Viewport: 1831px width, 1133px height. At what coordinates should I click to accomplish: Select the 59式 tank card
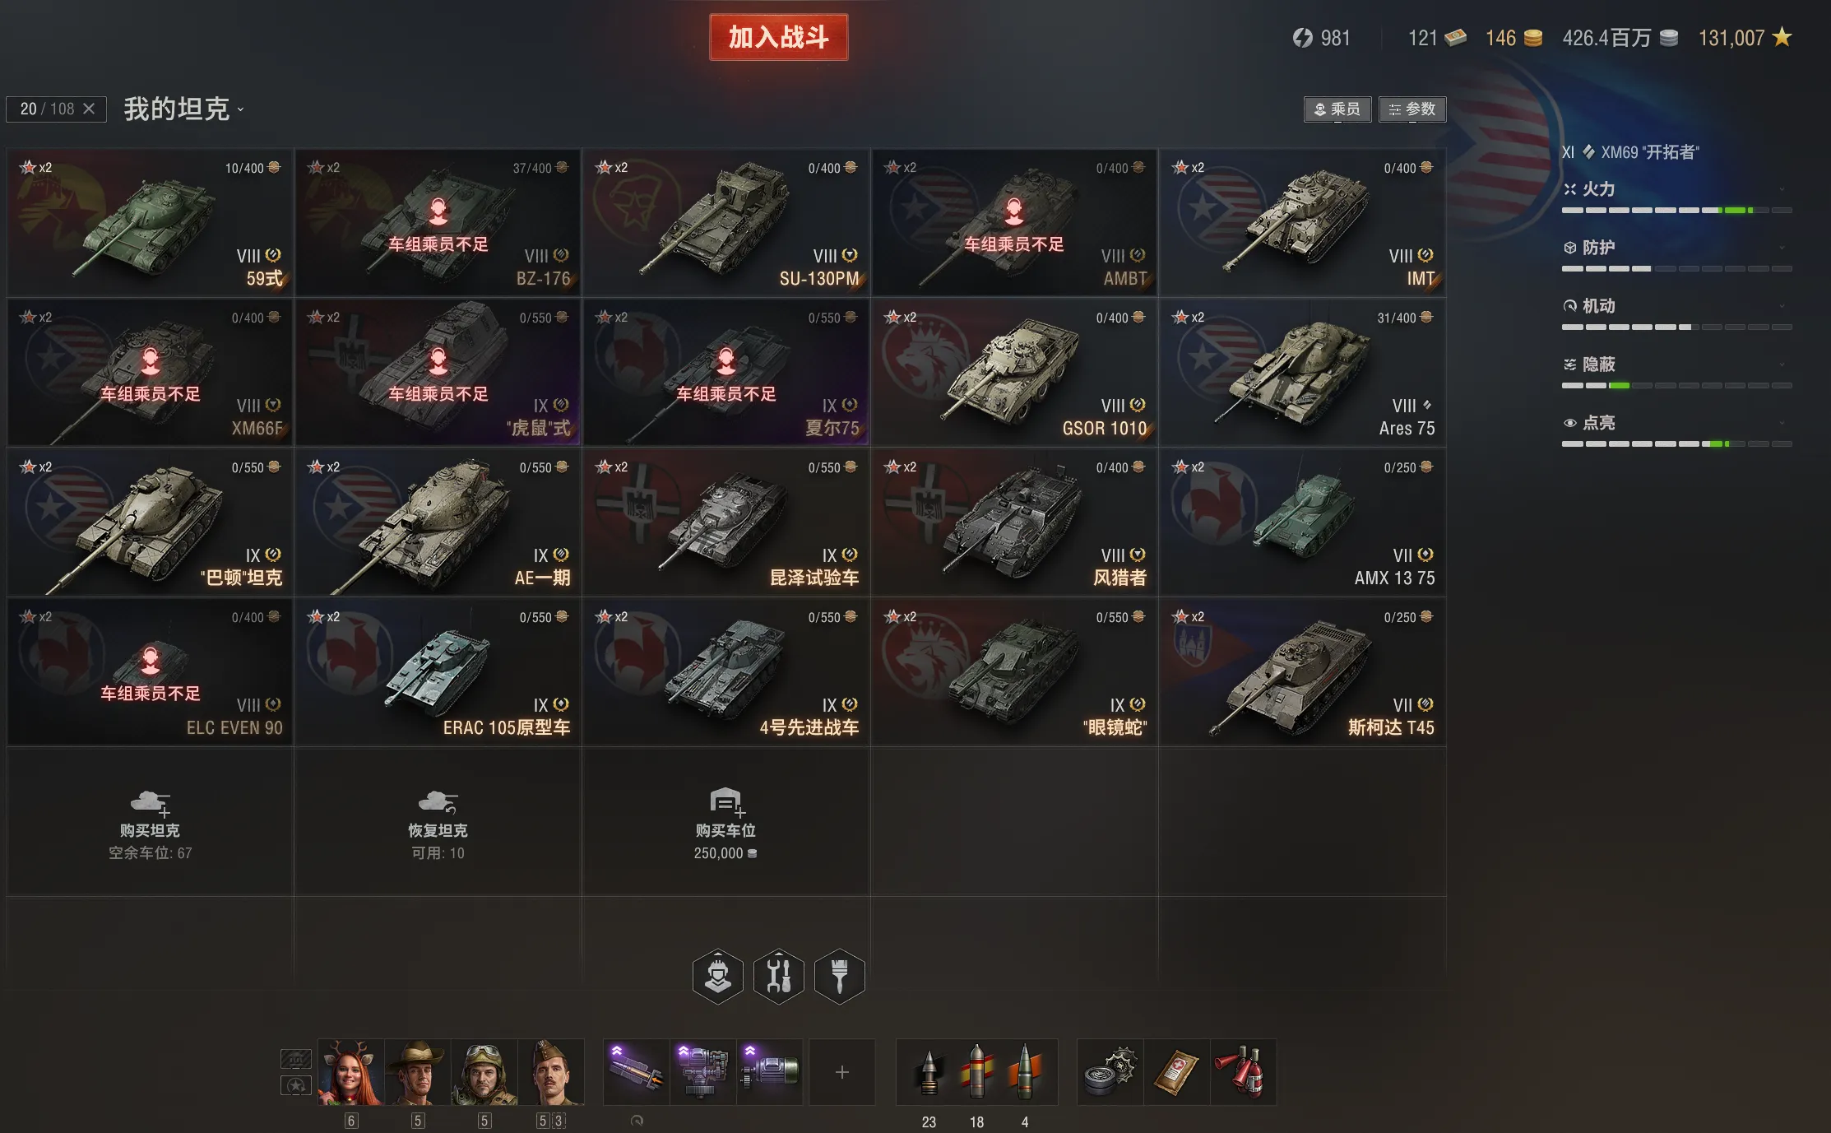[x=151, y=223]
